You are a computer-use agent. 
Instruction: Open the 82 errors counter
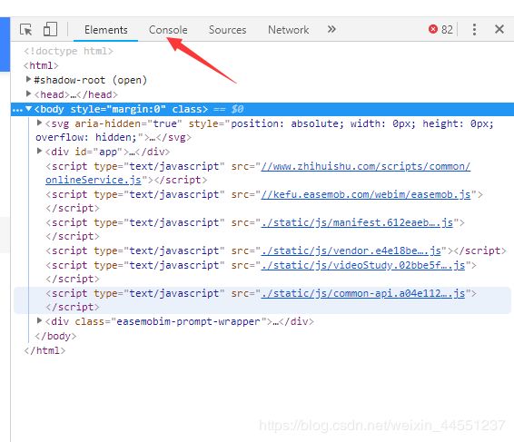click(440, 29)
